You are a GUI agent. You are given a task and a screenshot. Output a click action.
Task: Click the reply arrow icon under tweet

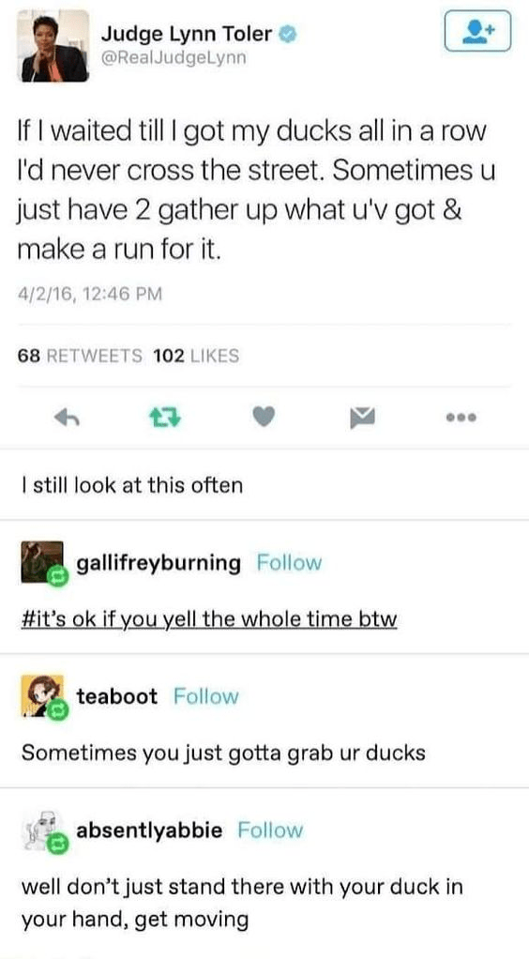(68, 418)
